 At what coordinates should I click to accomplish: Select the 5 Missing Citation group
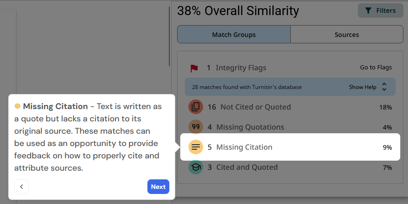pos(244,147)
